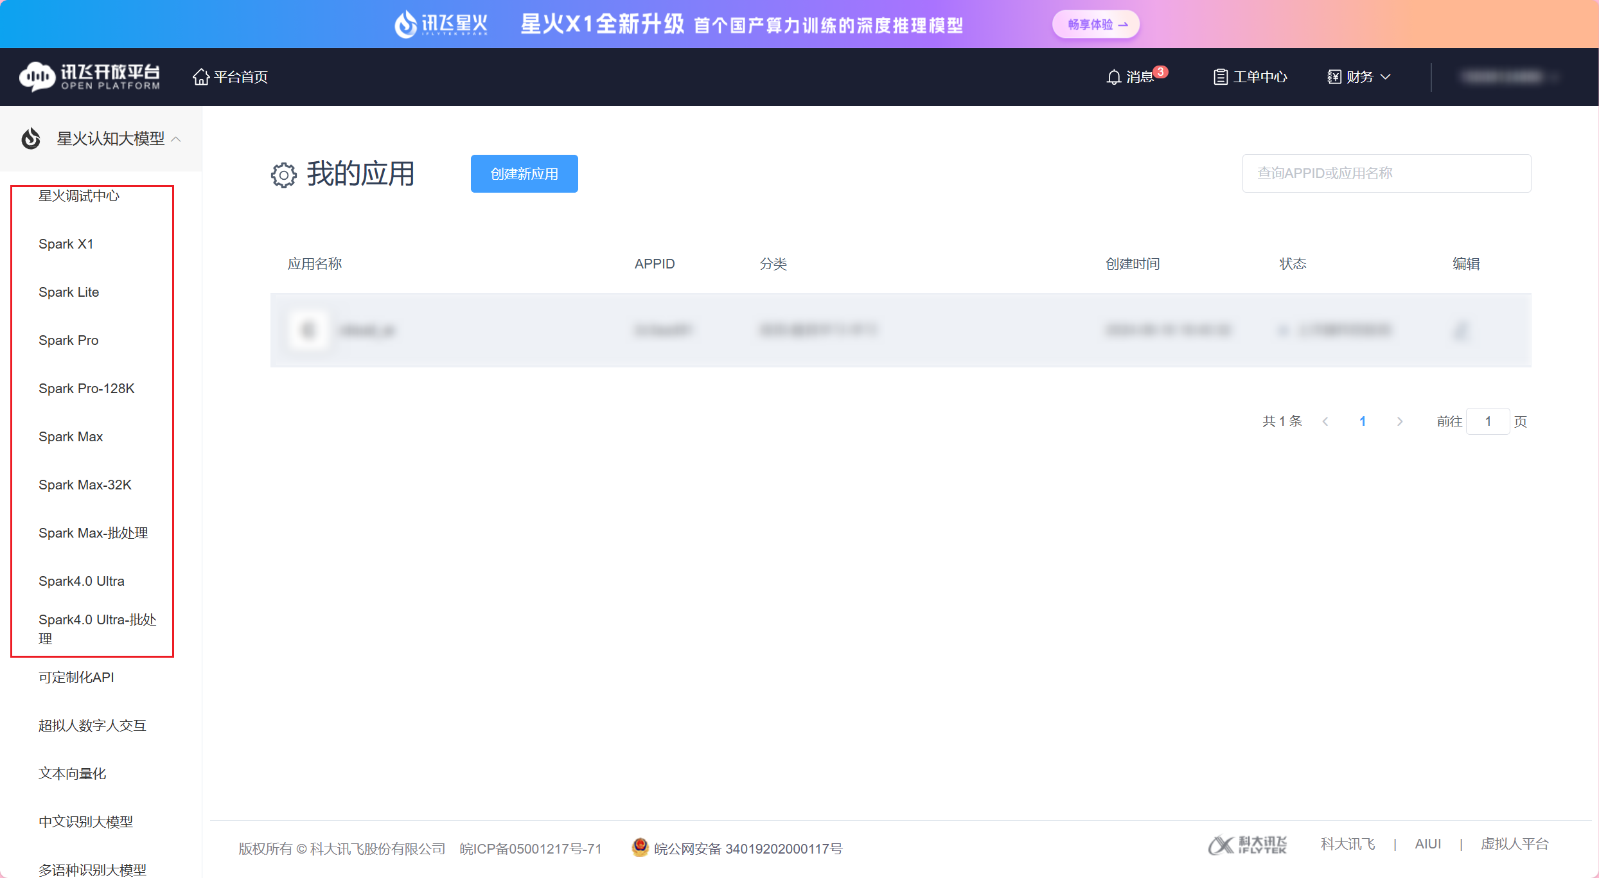The image size is (1599, 878).
Task: Open 皖公网安备 34019202000117号 link
Action: click(748, 848)
